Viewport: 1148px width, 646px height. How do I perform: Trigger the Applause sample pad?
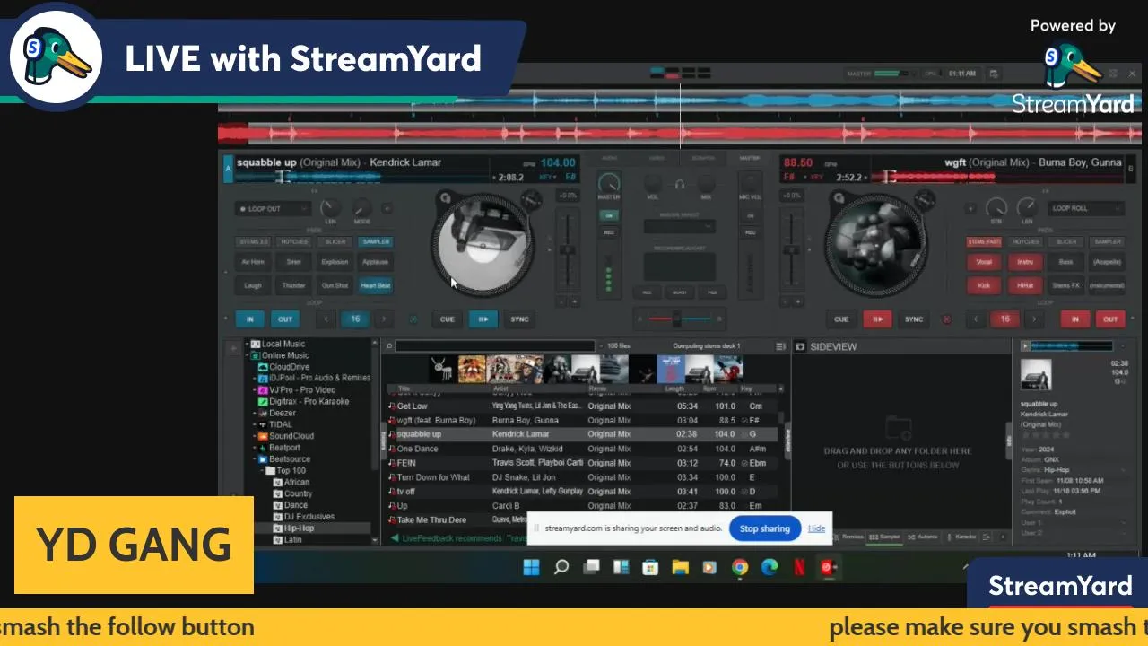(375, 263)
